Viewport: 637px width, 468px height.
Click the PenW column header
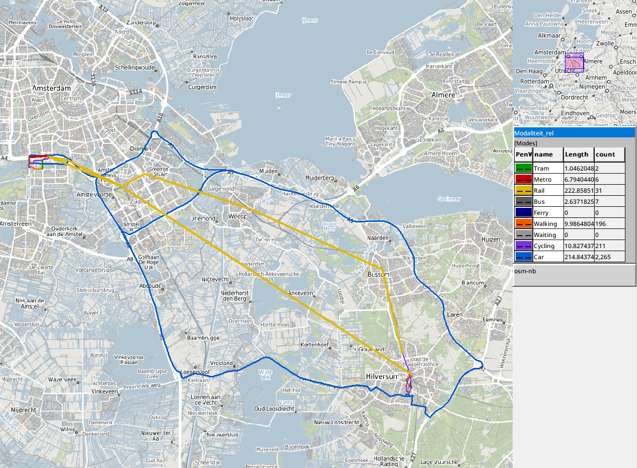pyautogui.click(x=524, y=154)
